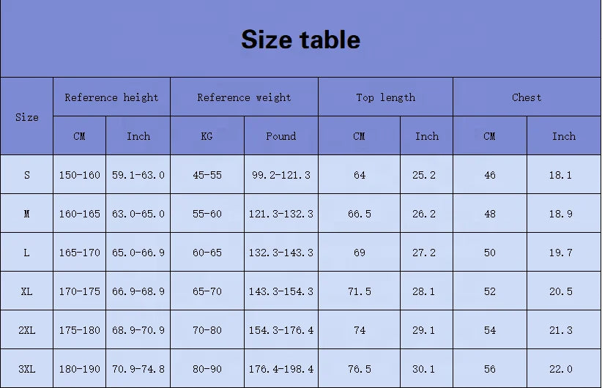Click the 3XL size row label
This screenshot has width=602, height=388.
(27, 369)
